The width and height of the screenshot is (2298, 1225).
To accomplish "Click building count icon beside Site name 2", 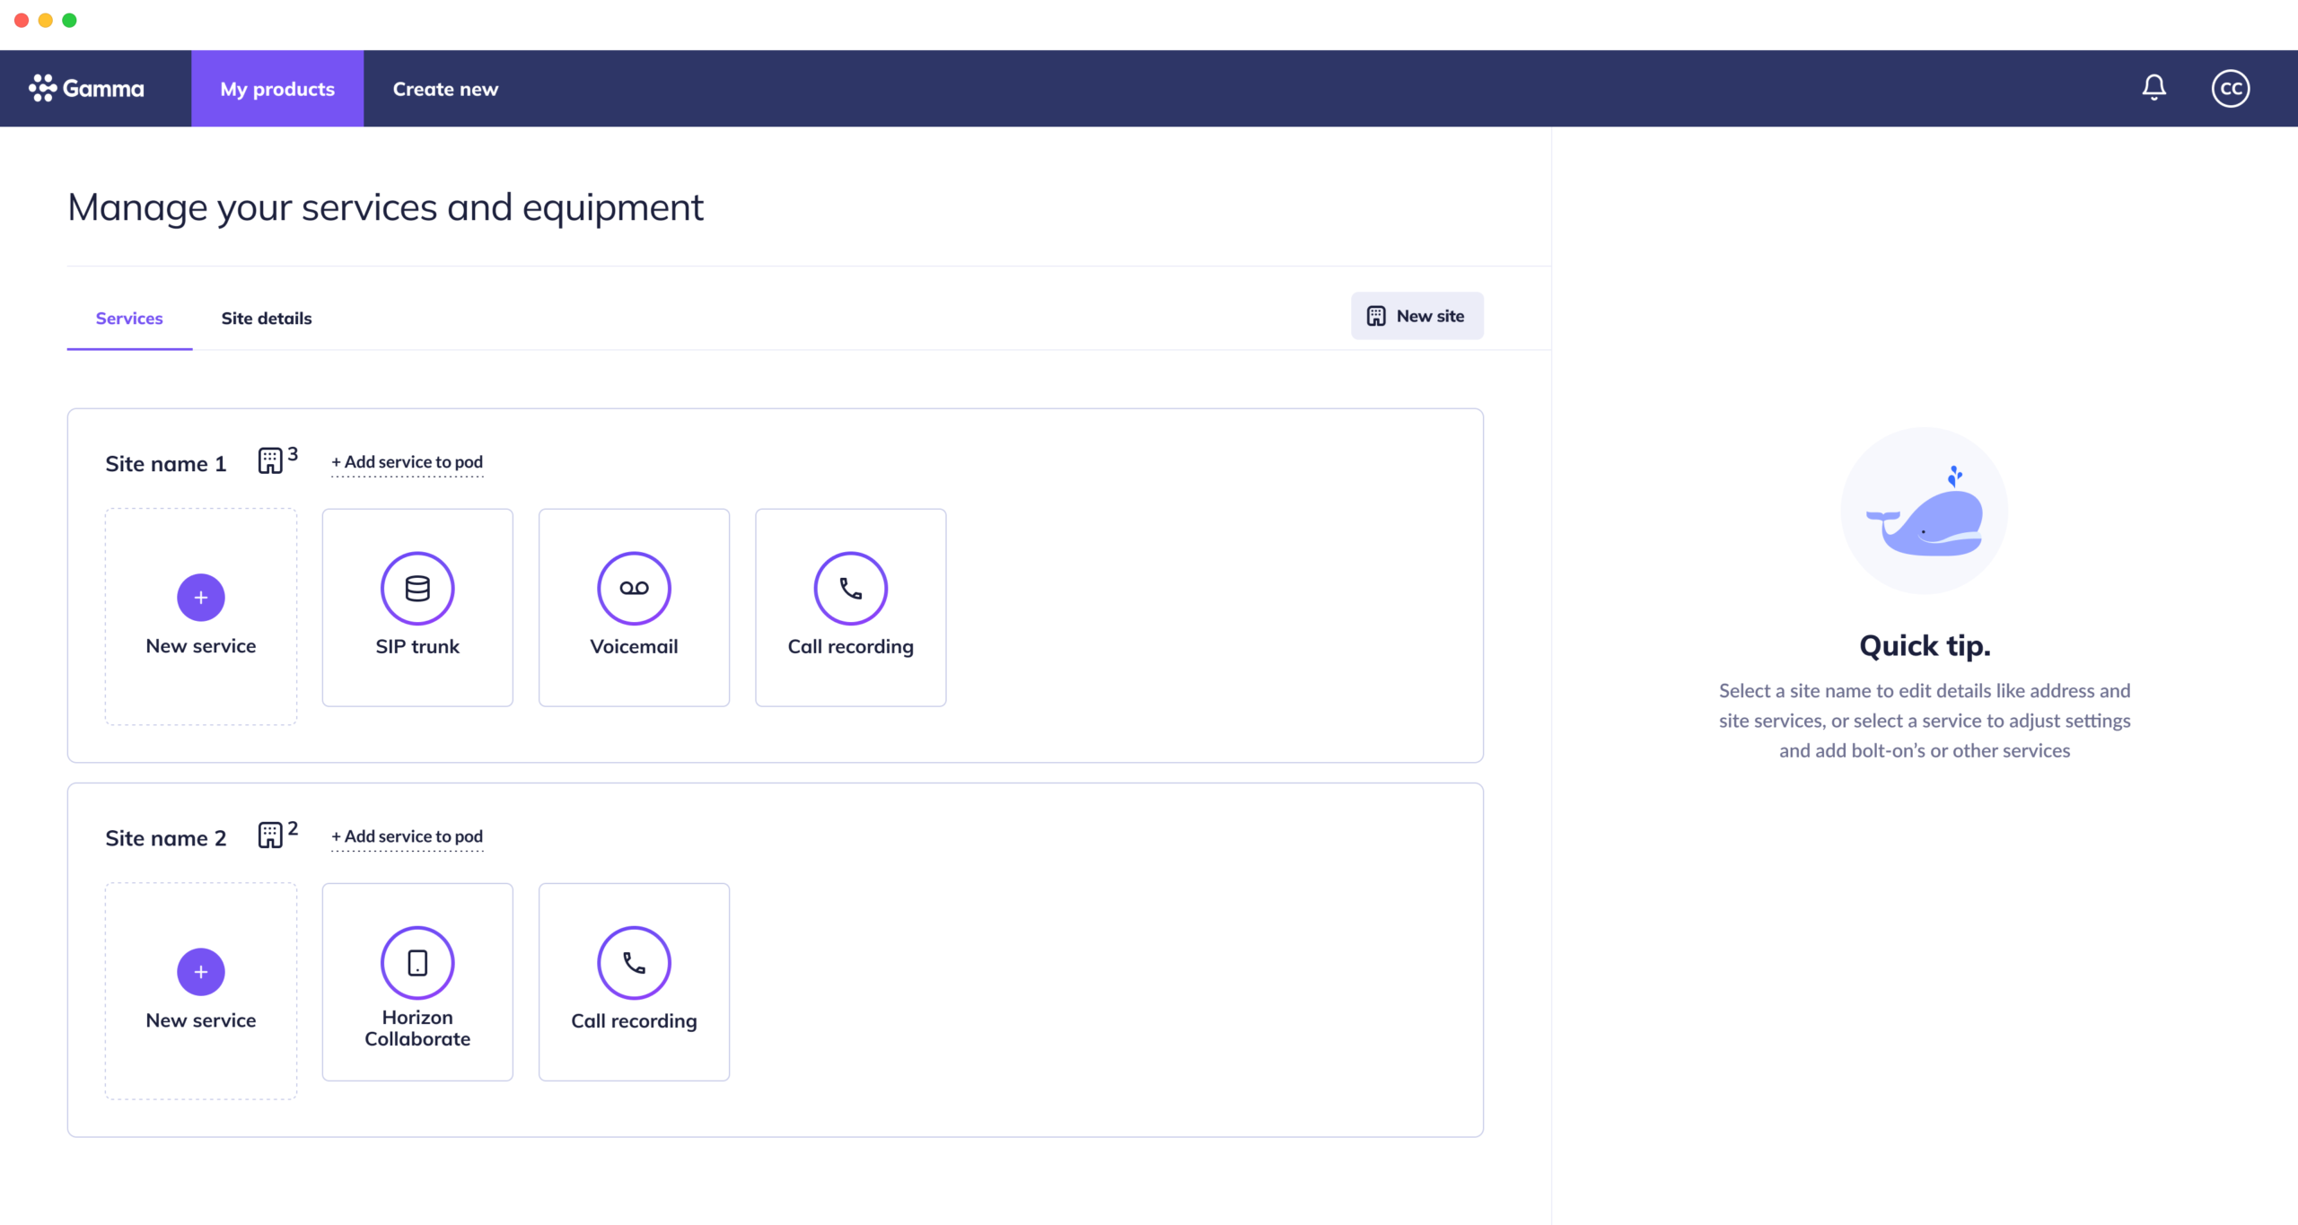I will point(270,836).
